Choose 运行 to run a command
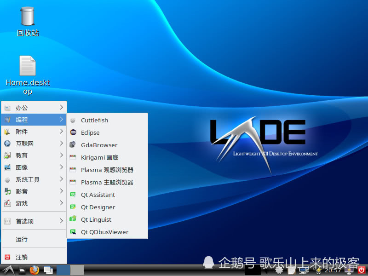Viewport: 368px width, 276px height. 34,239
